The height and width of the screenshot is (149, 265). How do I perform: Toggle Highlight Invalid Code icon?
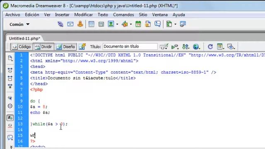click(x=10, y=126)
